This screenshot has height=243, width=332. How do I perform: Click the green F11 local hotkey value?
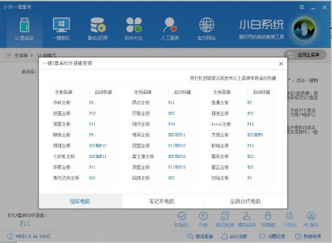[x=25, y=224]
